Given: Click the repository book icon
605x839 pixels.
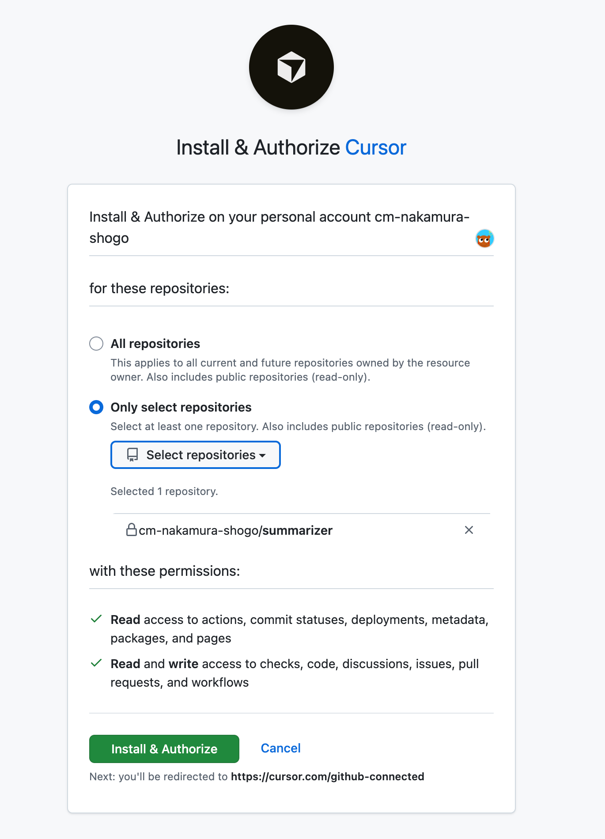Looking at the screenshot, I should [x=132, y=455].
